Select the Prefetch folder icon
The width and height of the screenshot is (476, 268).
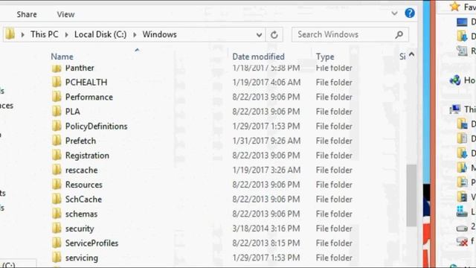pos(57,141)
